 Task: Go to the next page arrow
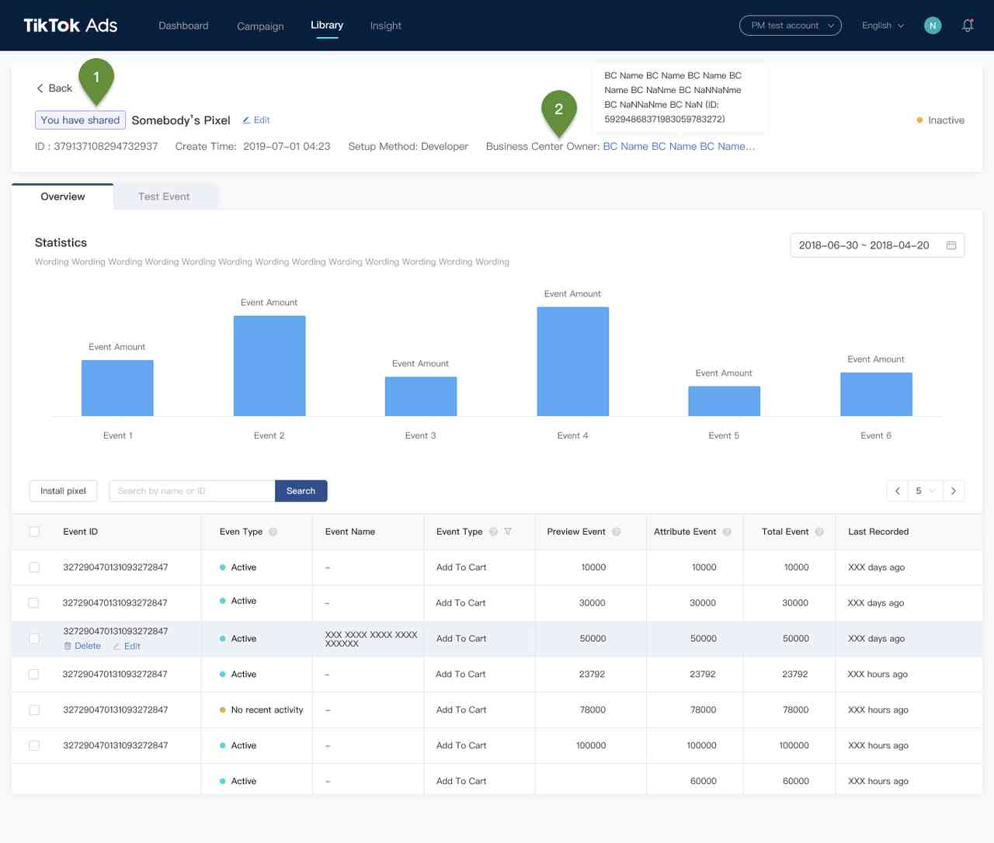pyautogui.click(x=954, y=491)
